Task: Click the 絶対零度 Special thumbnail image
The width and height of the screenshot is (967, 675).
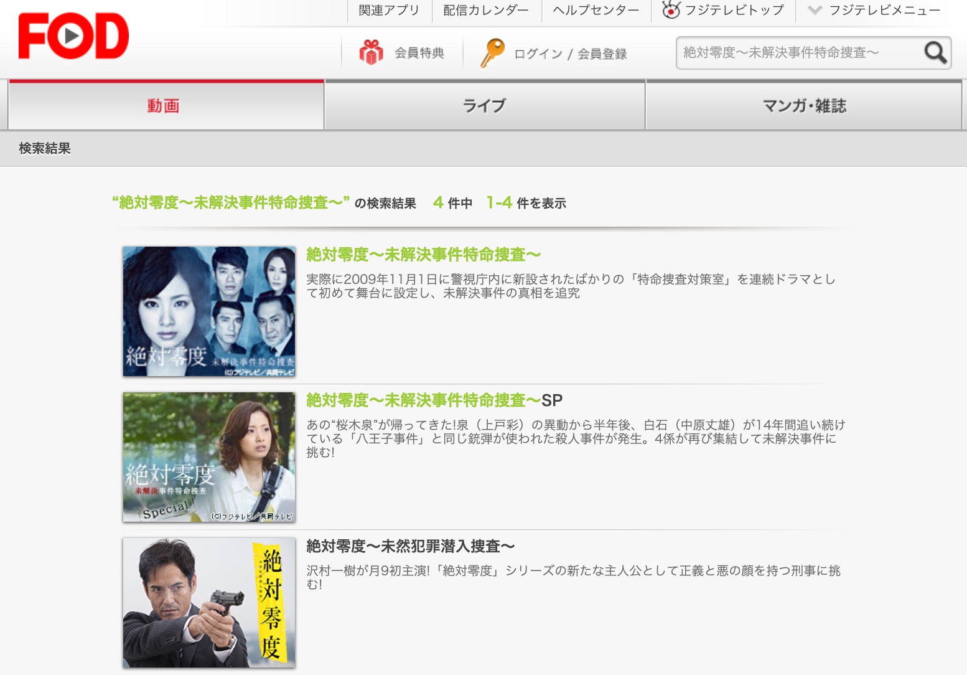Action: click(x=209, y=457)
